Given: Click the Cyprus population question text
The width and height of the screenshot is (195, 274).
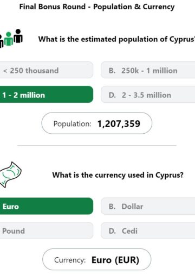Looking at the screenshot, I should pos(116,39).
